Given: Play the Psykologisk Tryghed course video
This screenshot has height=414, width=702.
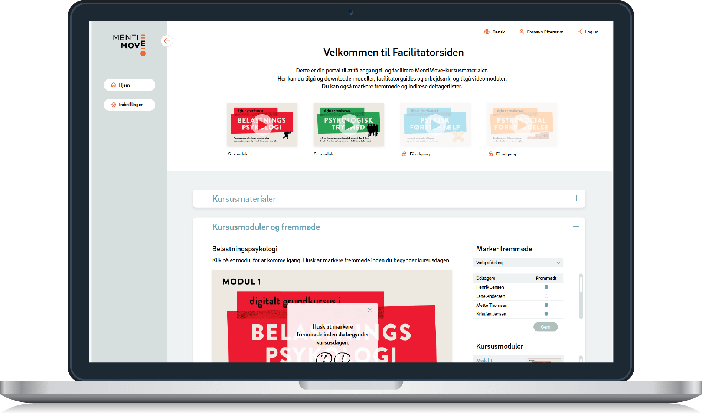Looking at the screenshot, I should (349, 124).
